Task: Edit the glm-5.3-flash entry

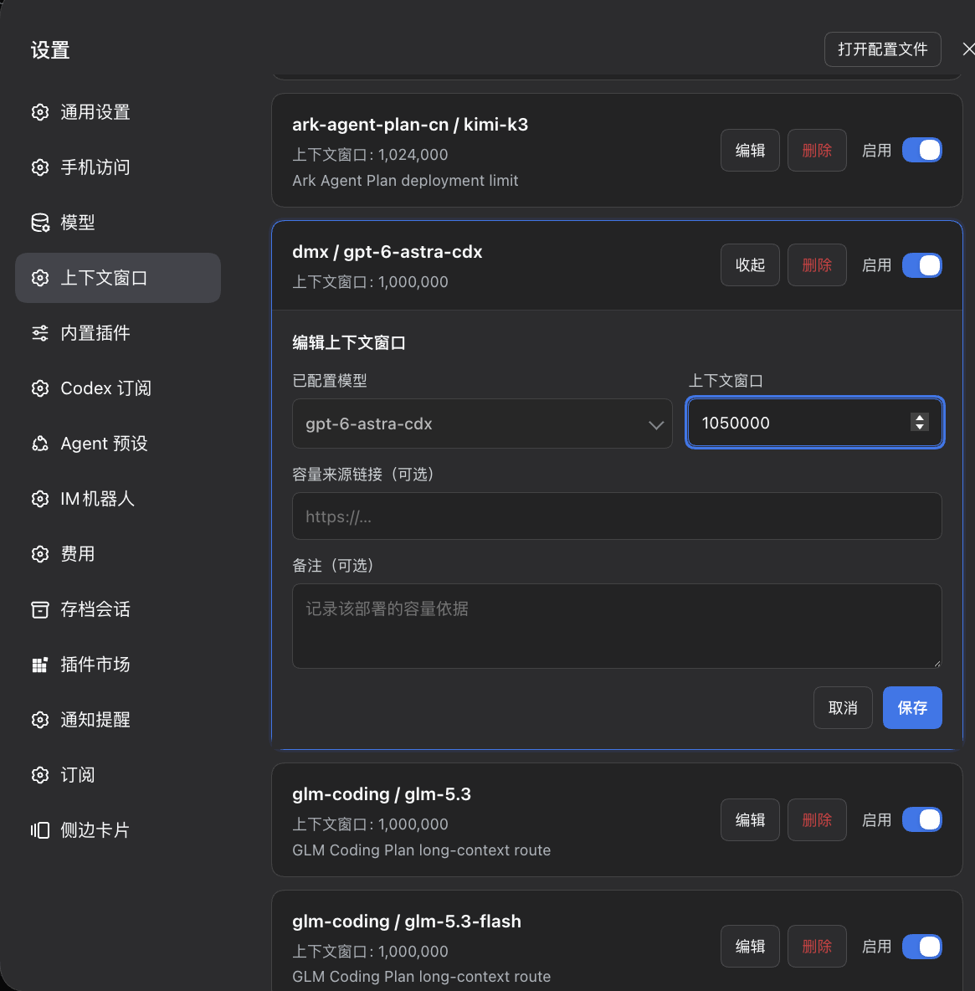Action: click(x=750, y=946)
